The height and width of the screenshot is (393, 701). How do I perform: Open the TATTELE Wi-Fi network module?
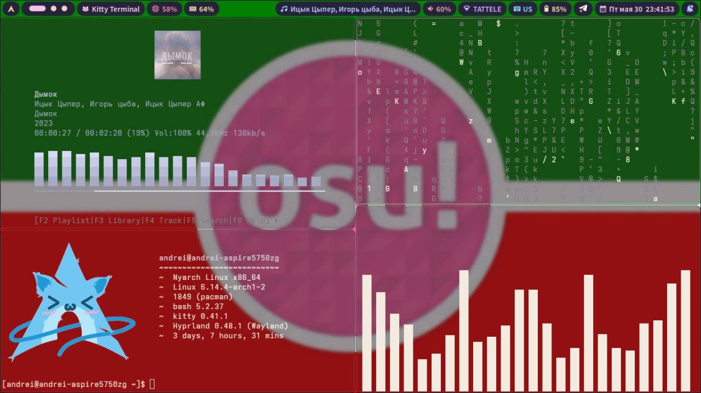click(482, 9)
